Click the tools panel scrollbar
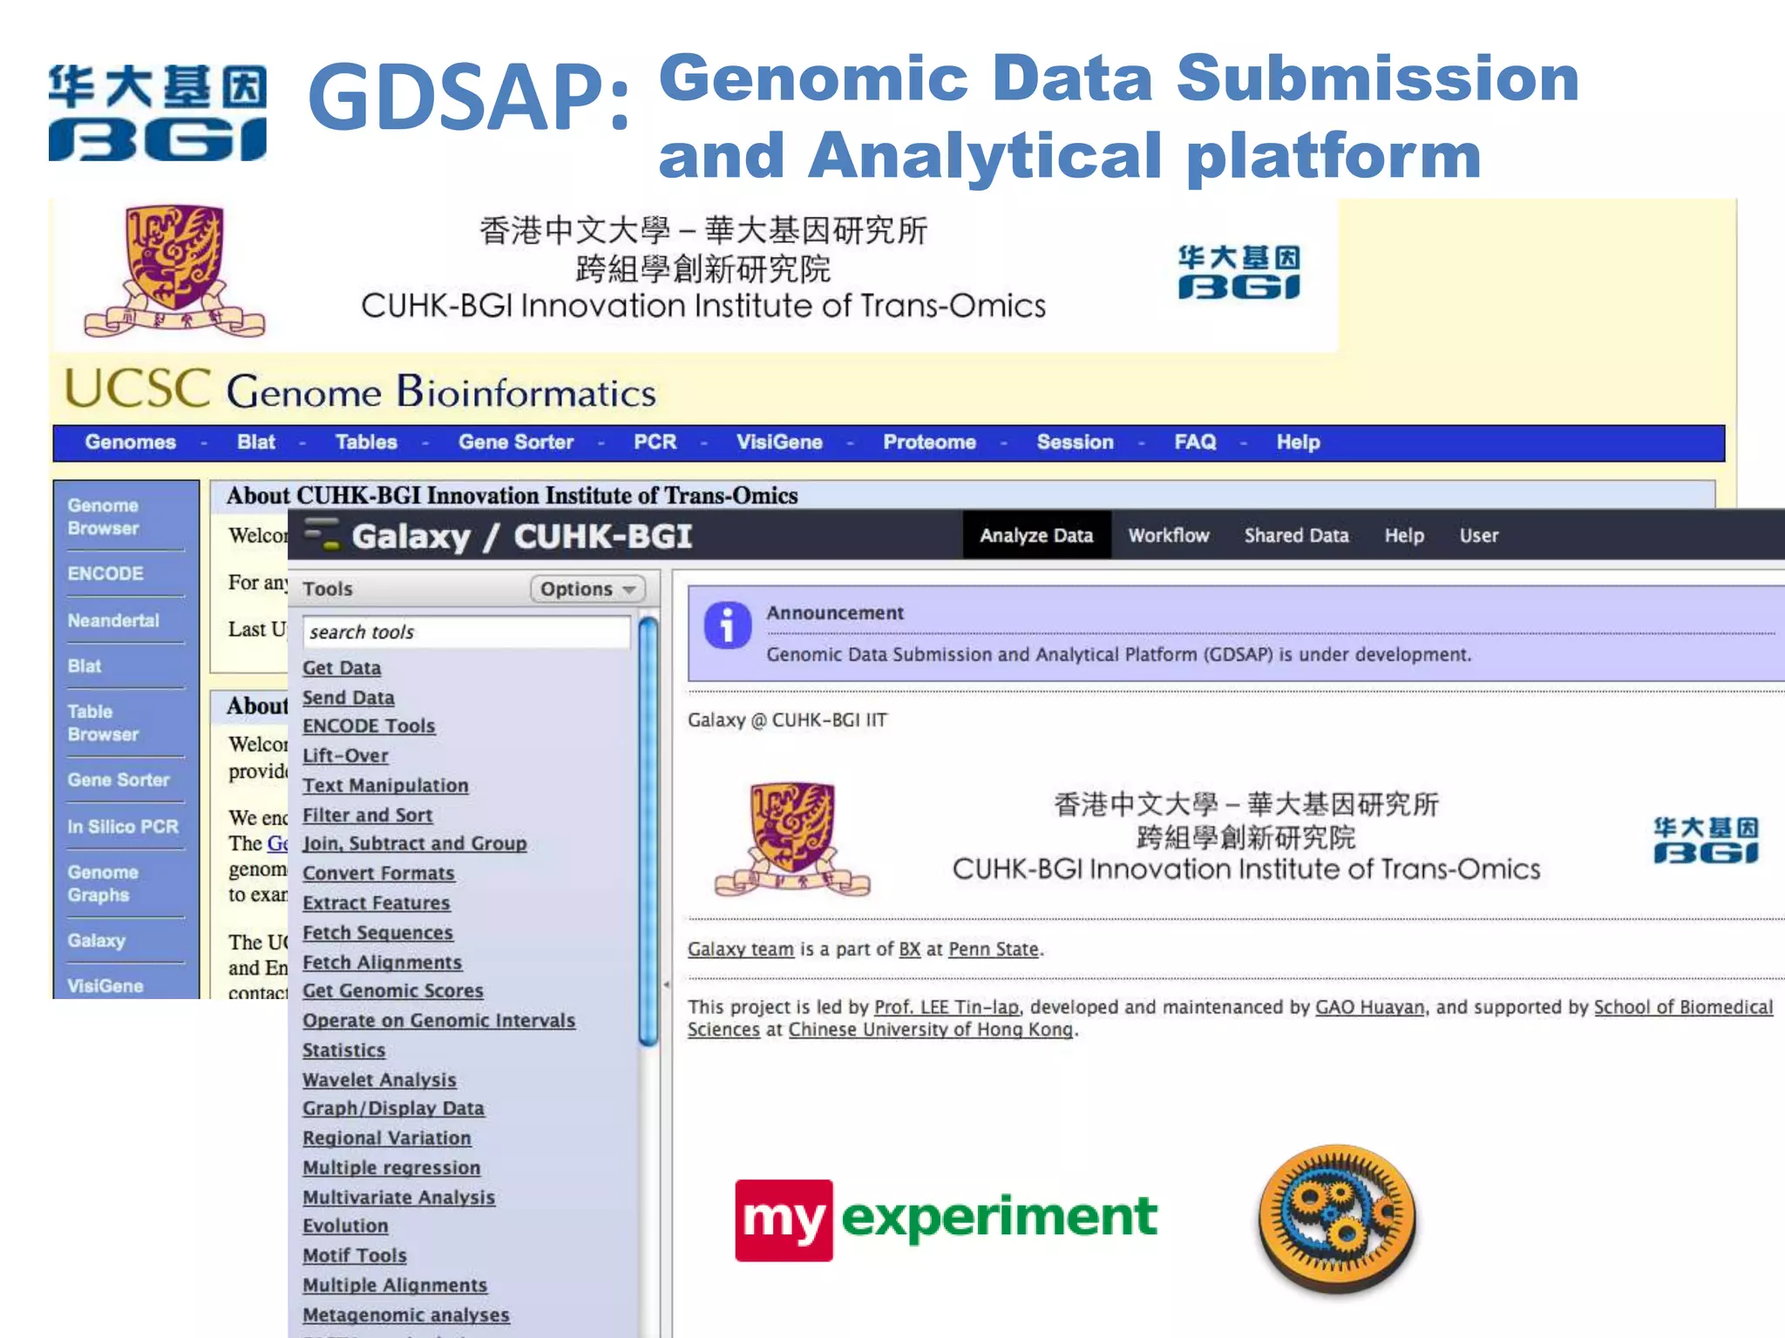 (648, 832)
